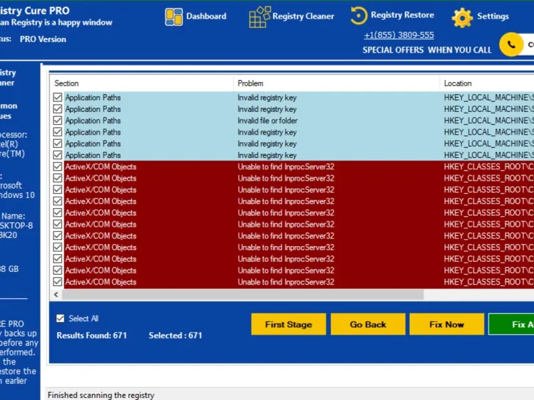The image size is (534, 400).
Task: Open the Registry Cleaner tab
Action: [303, 16]
